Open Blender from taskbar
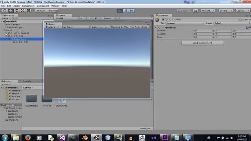Screen dimensions: 251x141 point(85,137)
